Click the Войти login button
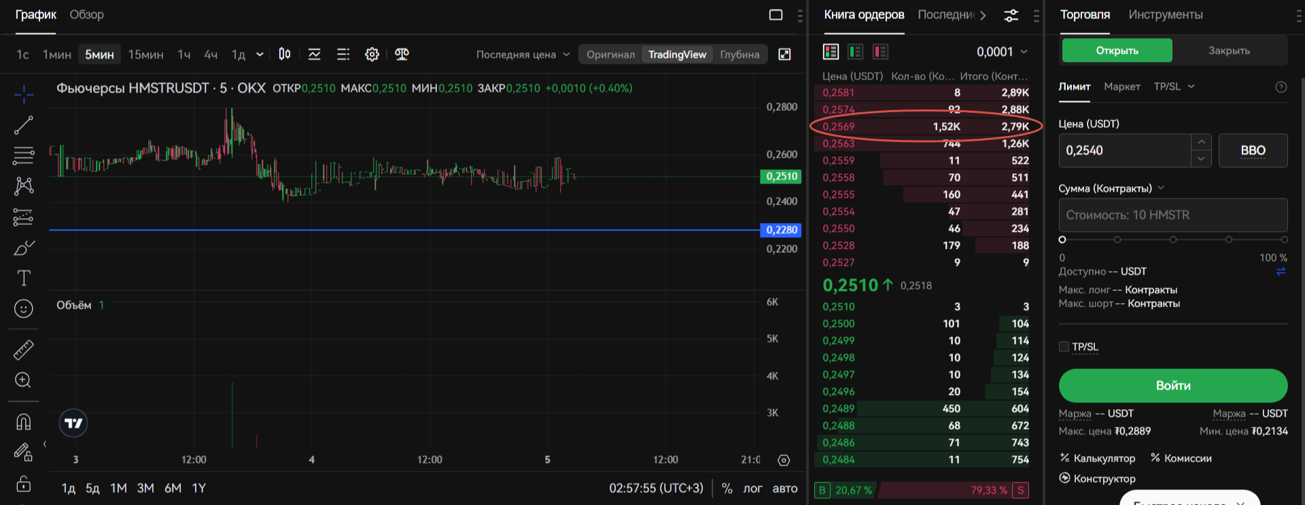 (x=1173, y=385)
